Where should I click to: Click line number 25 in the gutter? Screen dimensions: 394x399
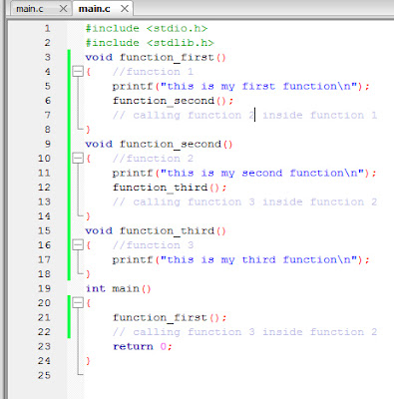[x=44, y=375]
